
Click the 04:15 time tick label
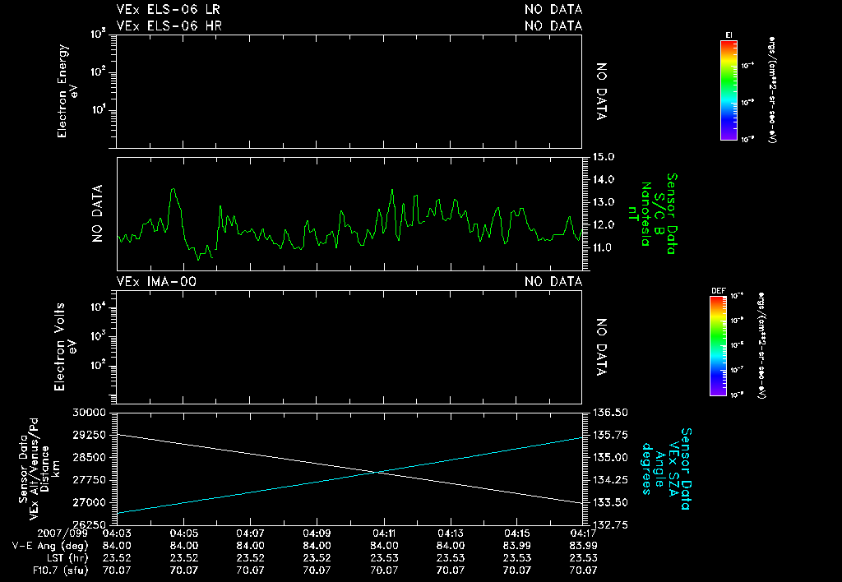[516, 533]
